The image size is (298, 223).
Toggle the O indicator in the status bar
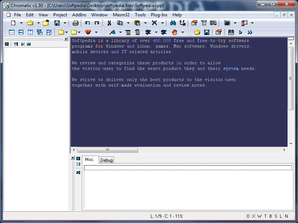[248, 216]
